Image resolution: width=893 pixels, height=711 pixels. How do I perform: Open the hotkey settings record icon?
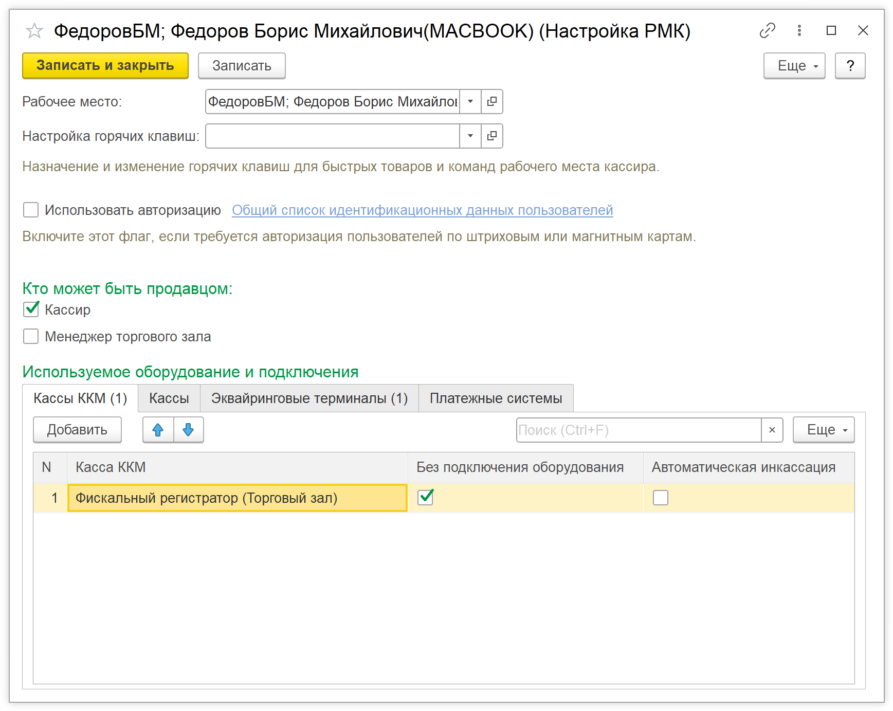[491, 136]
